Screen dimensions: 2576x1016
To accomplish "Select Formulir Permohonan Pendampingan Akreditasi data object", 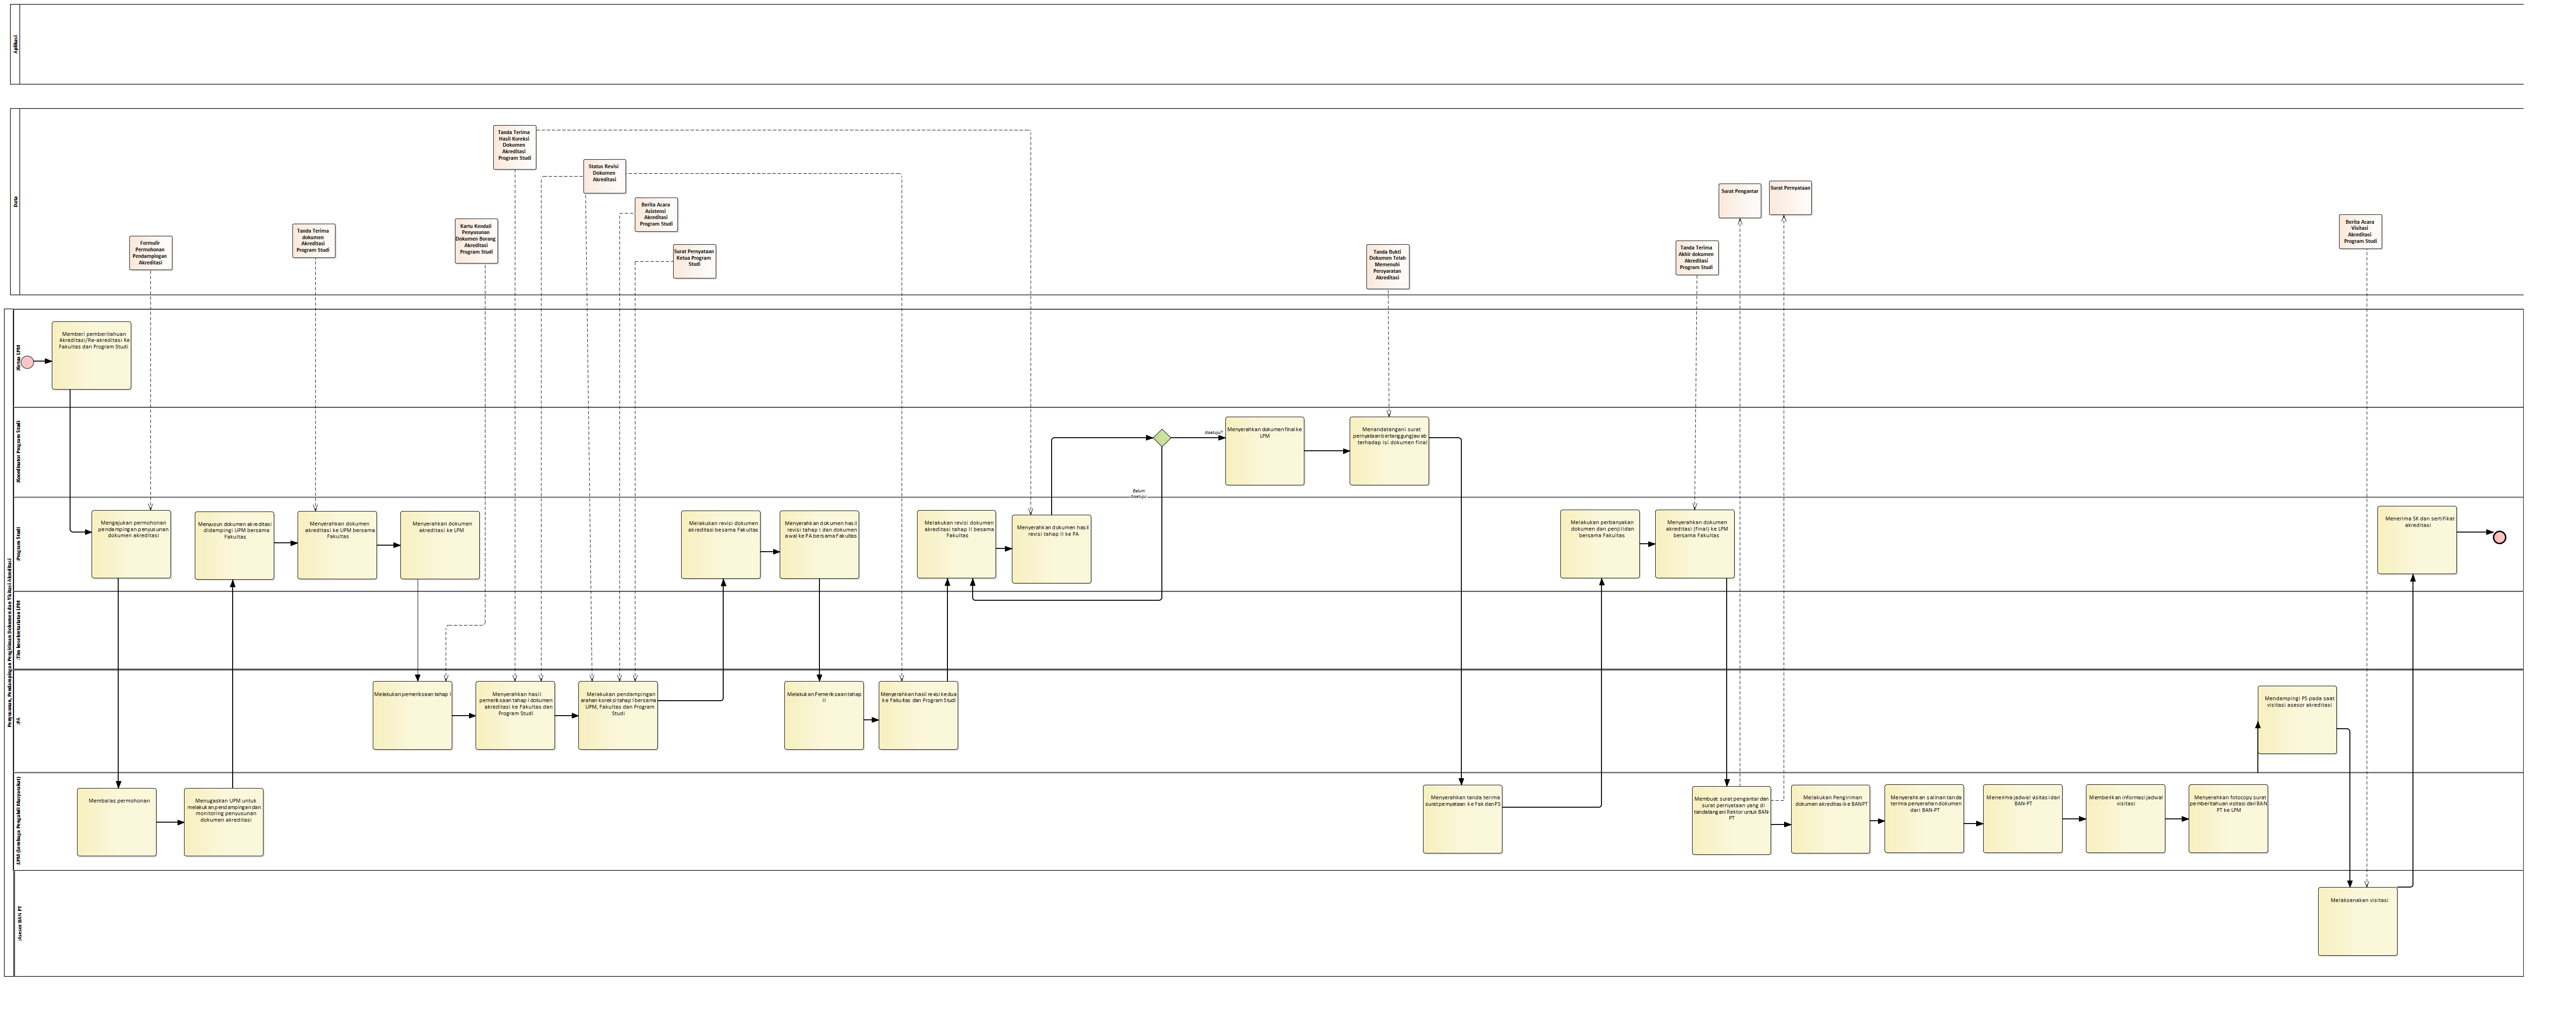I will 150,253.
